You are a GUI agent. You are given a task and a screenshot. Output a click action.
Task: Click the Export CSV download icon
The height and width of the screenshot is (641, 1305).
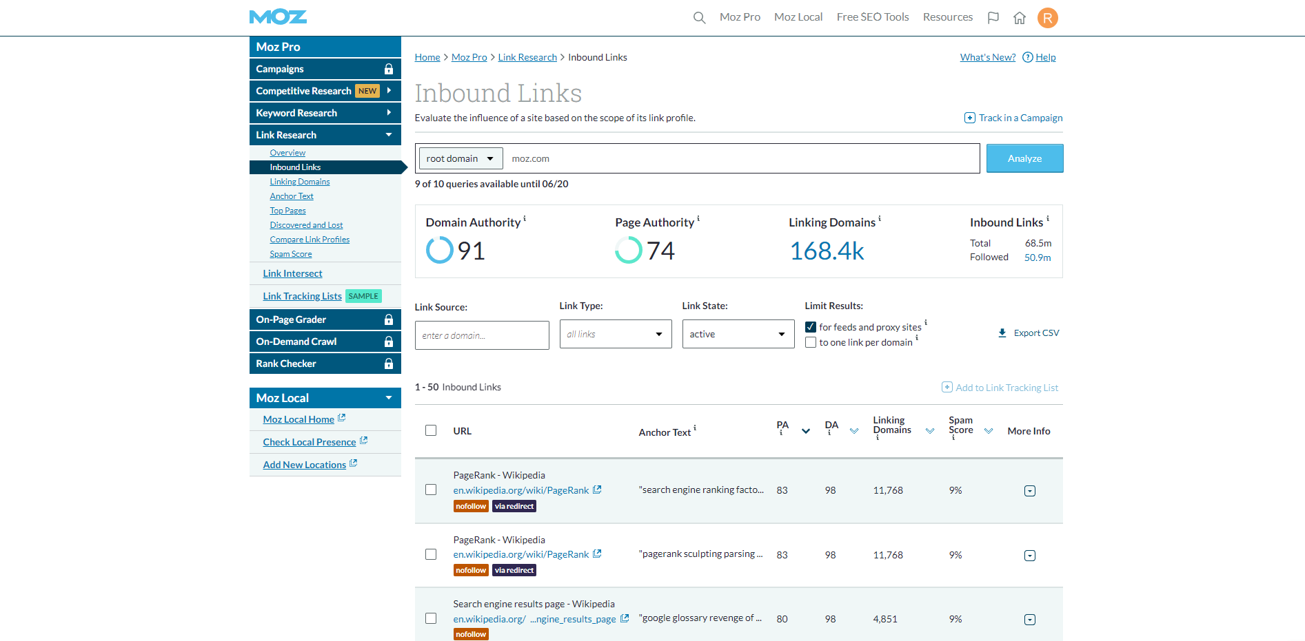[x=1002, y=333]
